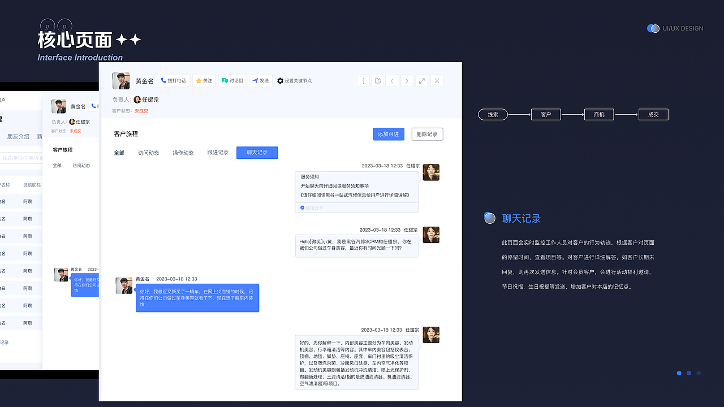724x407 pixels.
Task: Click the 发送 paper plane send icon
Action: pyautogui.click(x=255, y=80)
